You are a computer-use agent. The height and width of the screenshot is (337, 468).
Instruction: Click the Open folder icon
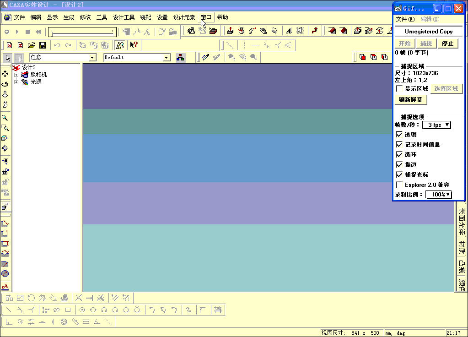click(32, 45)
